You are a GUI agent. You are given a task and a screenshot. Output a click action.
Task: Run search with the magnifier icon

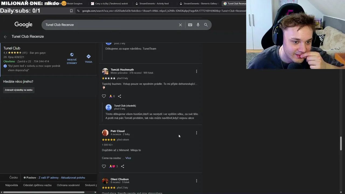(x=206, y=25)
